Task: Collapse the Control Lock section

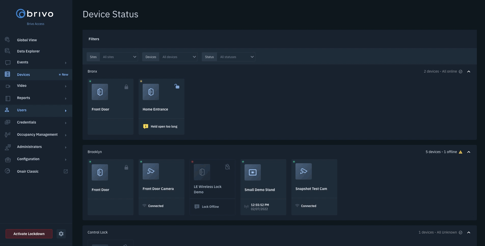Action: coord(469,233)
